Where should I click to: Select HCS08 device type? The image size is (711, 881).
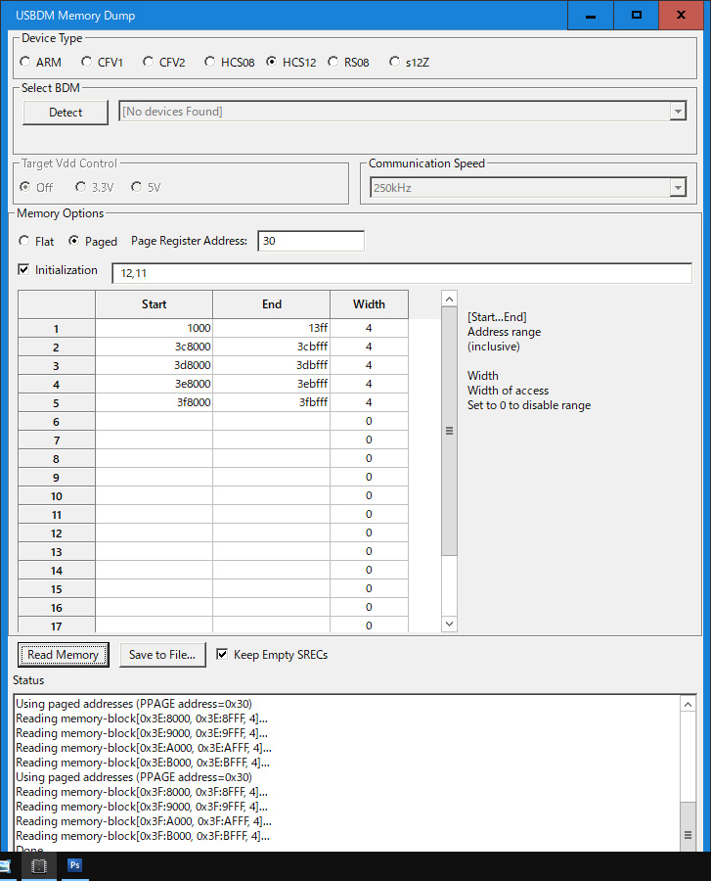coord(230,63)
